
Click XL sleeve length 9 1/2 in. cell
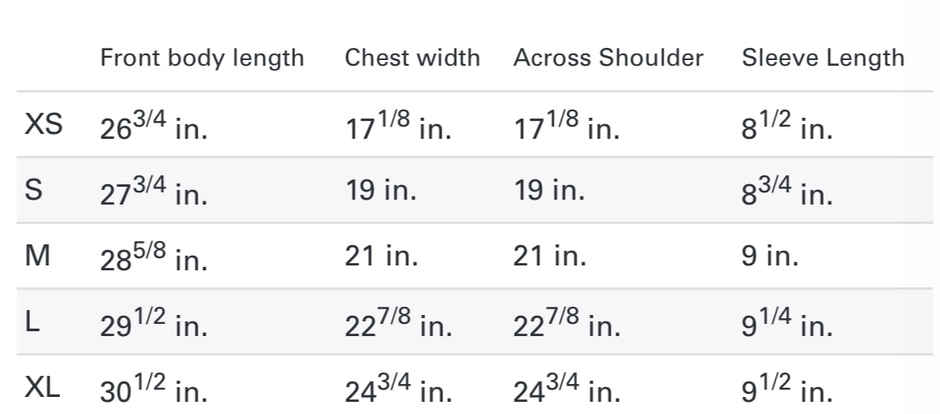coord(786,390)
